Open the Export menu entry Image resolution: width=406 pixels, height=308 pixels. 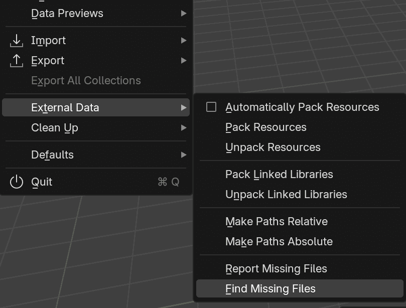click(96, 60)
